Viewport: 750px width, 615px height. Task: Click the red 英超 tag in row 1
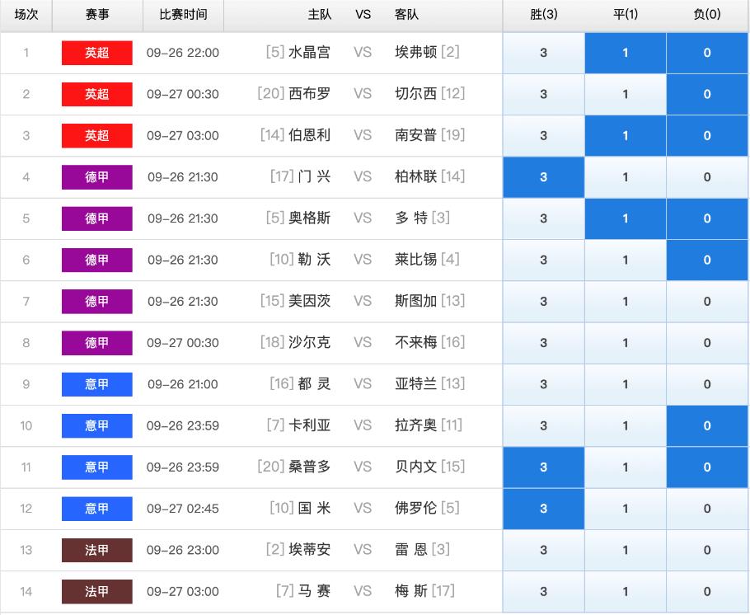(97, 53)
